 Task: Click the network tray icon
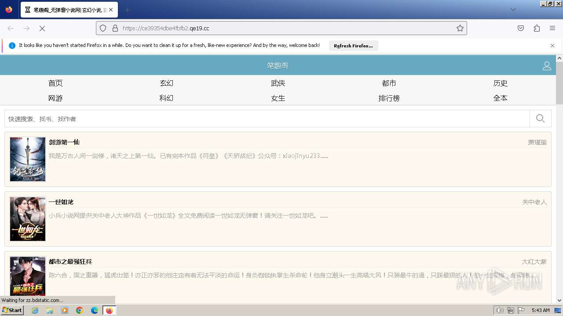pyautogui.click(x=510, y=310)
